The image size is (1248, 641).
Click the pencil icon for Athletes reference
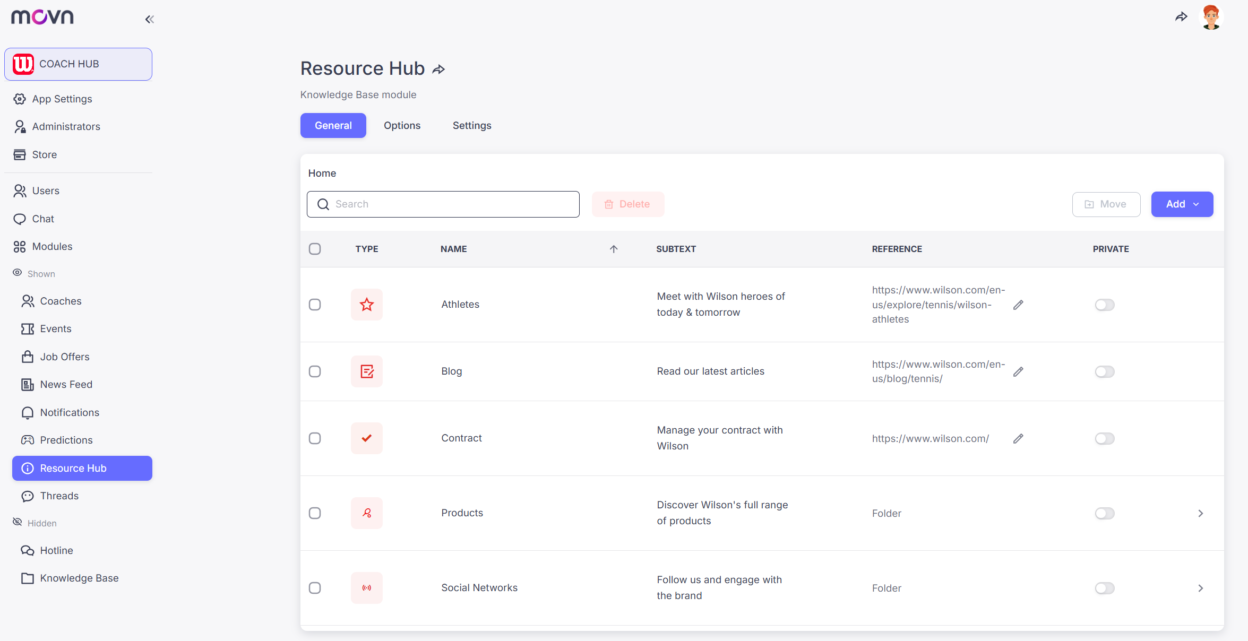[x=1018, y=305]
